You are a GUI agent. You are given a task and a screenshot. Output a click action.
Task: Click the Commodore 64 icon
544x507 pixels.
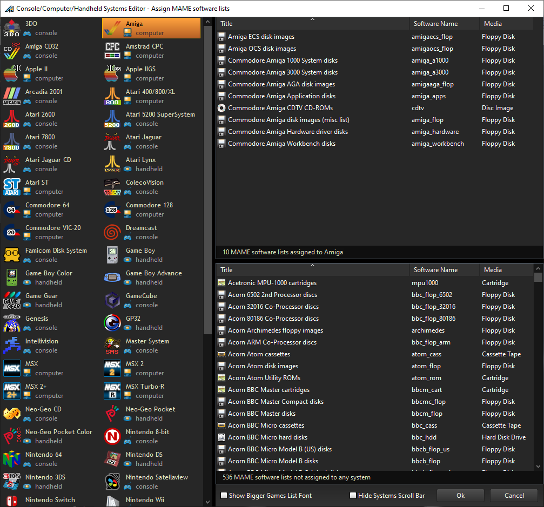click(x=12, y=209)
